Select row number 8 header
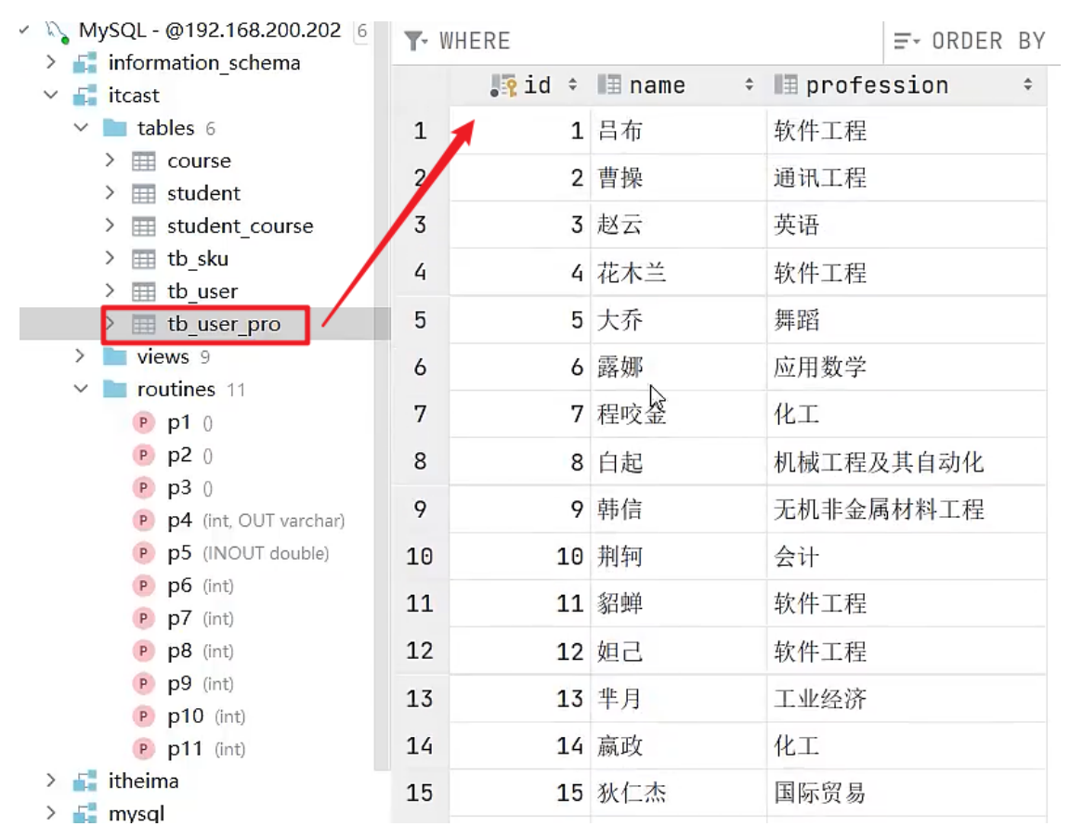This screenshot has width=1083, height=839. click(421, 461)
